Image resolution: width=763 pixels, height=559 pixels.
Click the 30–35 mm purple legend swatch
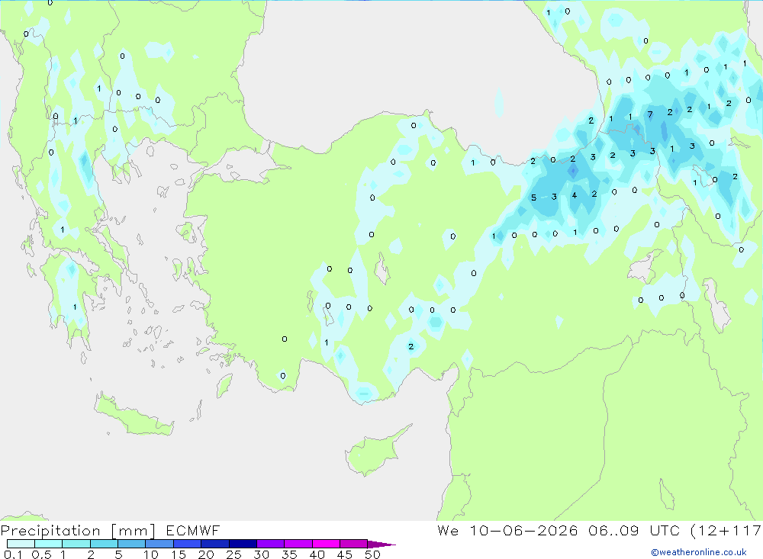(271, 544)
